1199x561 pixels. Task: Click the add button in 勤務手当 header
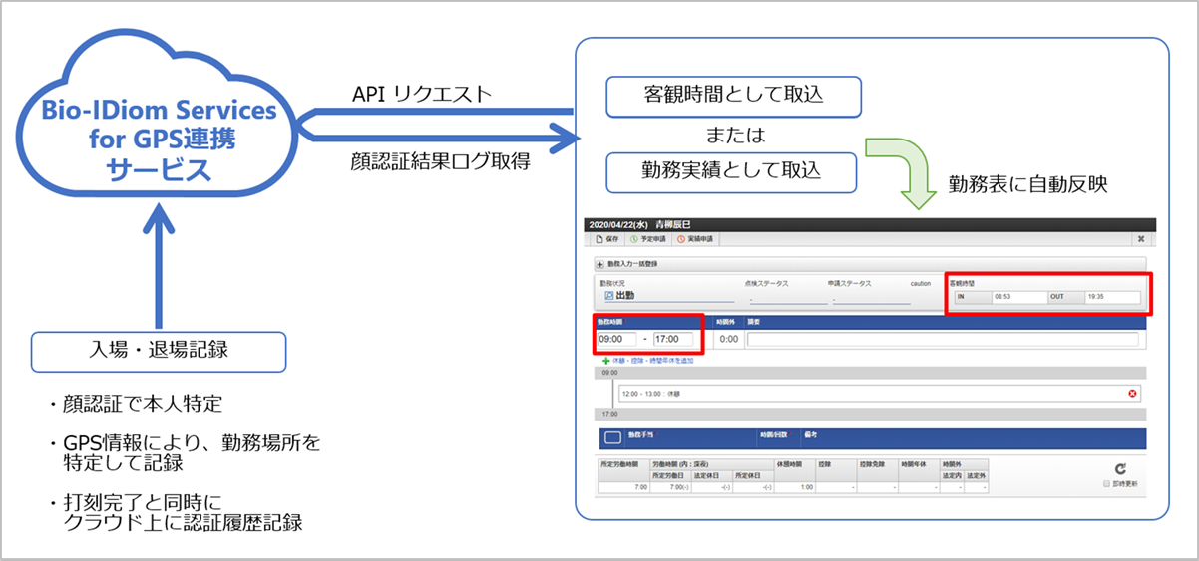pyautogui.click(x=613, y=437)
